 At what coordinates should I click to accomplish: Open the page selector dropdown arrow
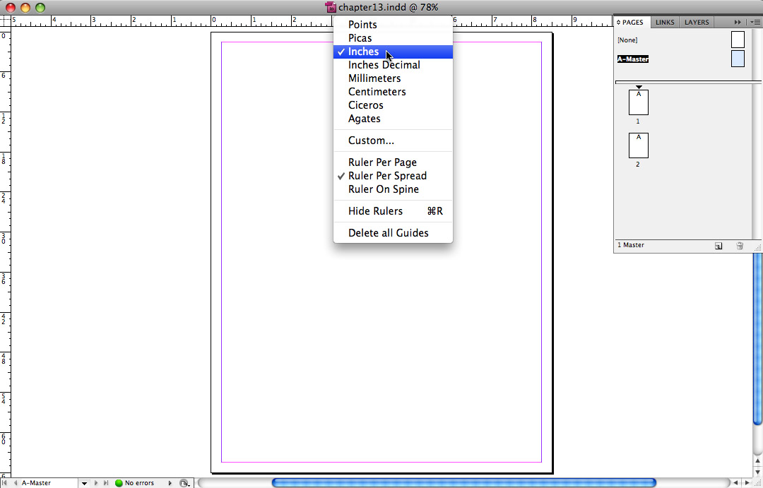(84, 483)
